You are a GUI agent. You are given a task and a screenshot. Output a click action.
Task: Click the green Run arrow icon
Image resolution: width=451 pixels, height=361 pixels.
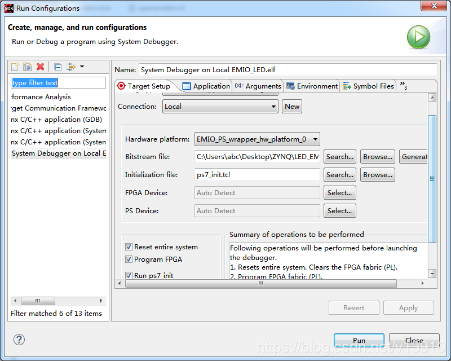pyautogui.click(x=418, y=37)
